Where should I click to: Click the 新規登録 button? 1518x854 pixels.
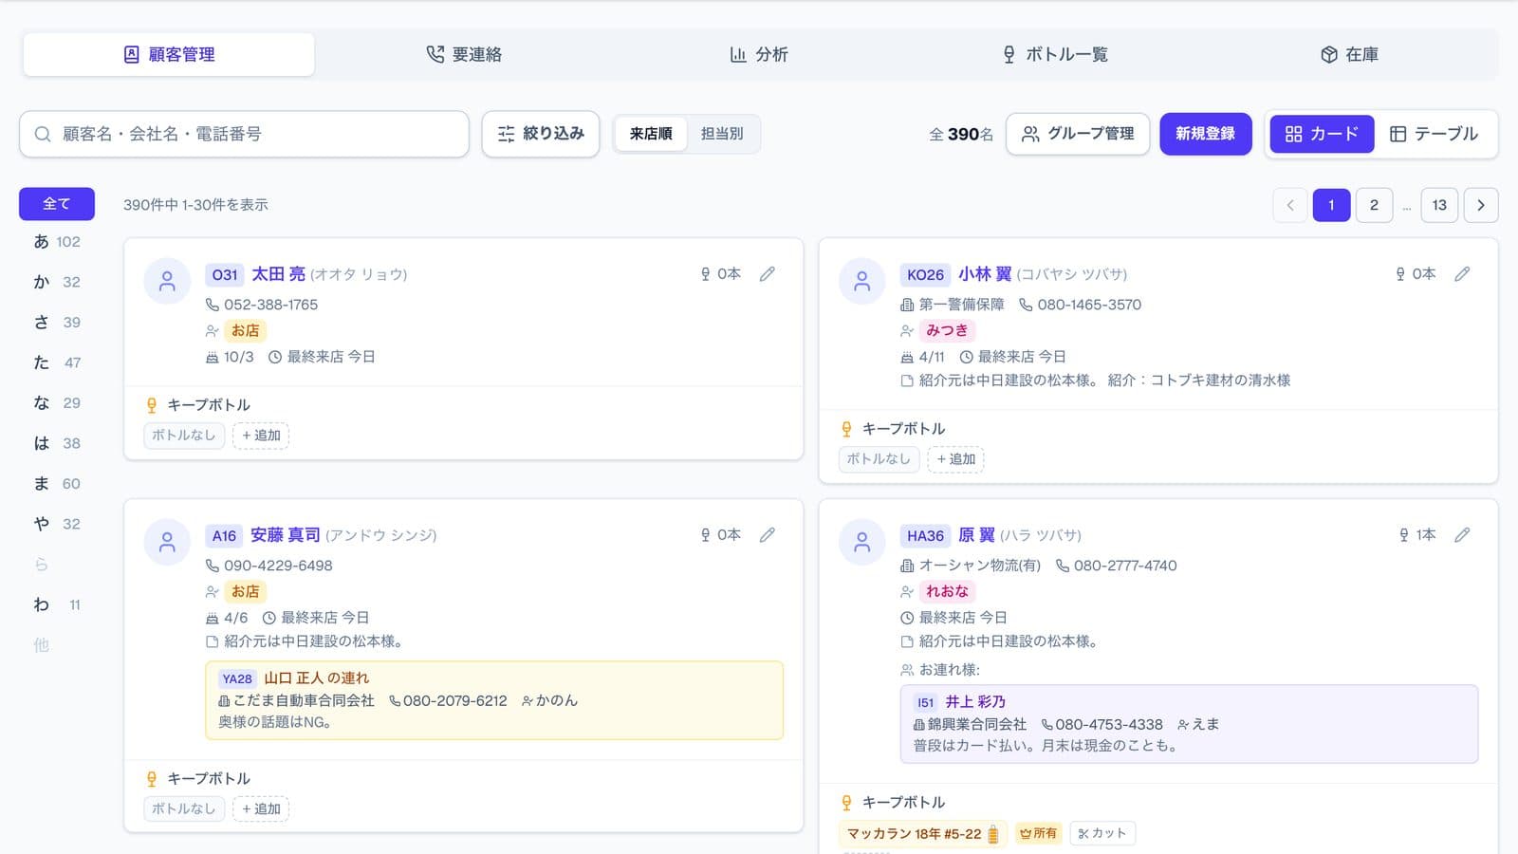[1206, 134]
